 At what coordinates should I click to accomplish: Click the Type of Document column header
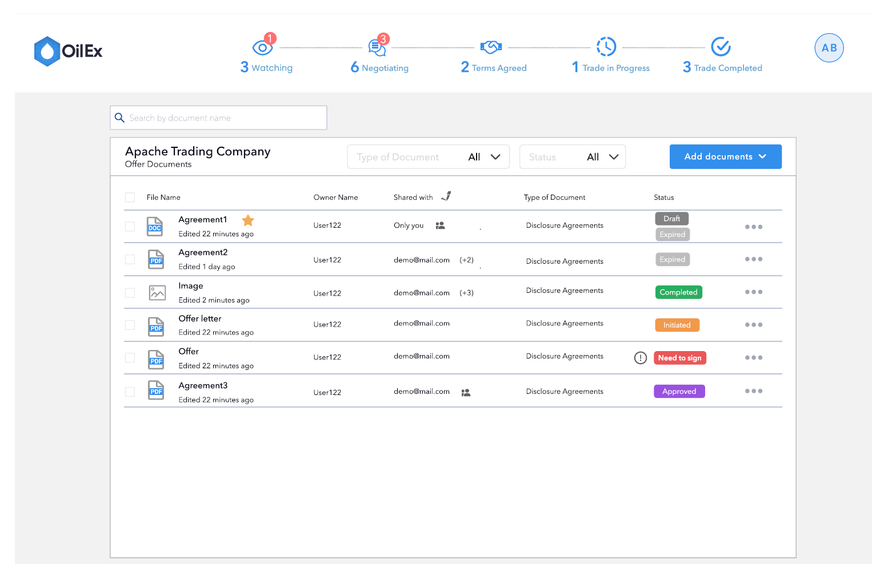[x=555, y=198]
